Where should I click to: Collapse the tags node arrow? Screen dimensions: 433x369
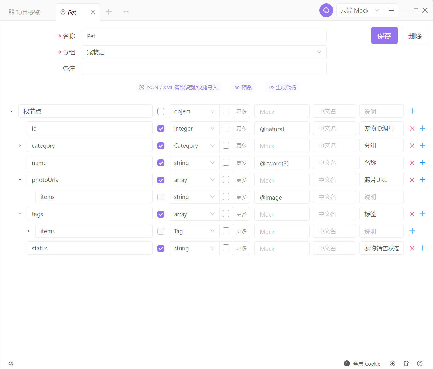20,214
